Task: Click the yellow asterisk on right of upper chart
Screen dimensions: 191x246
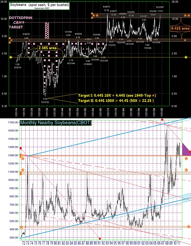Action: pos(186,57)
